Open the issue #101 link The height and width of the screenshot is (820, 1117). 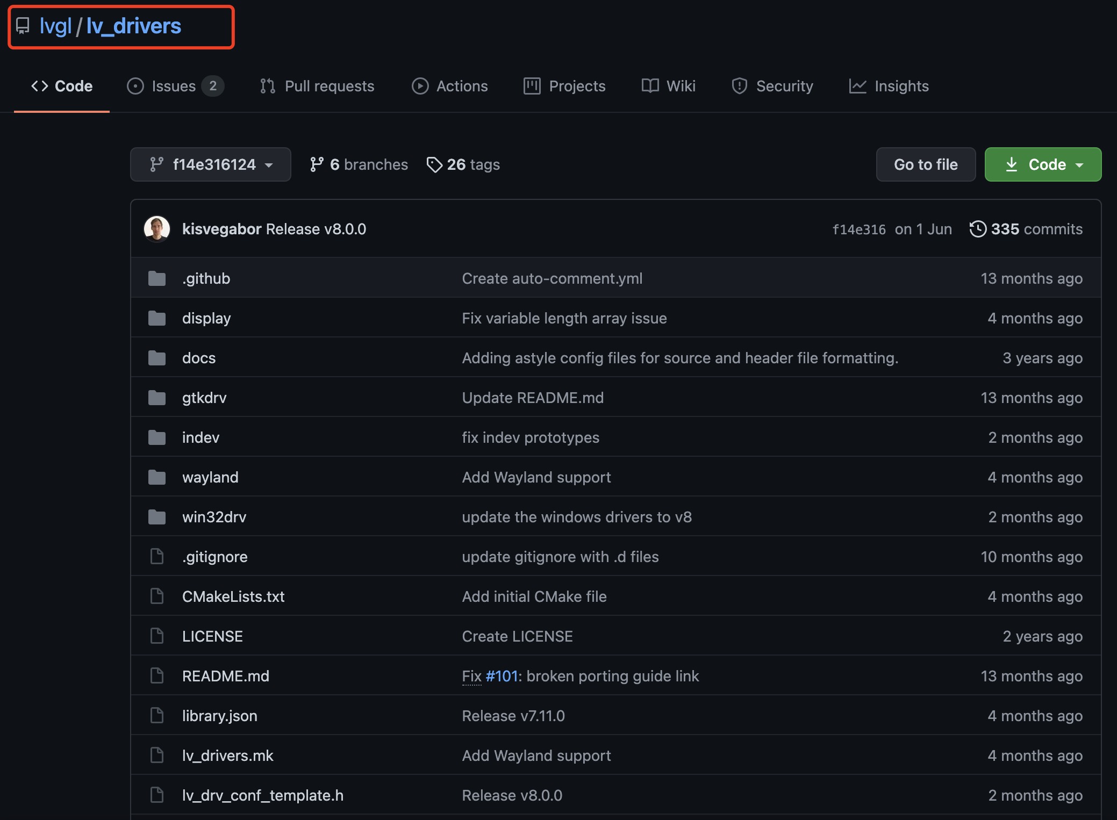(502, 676)
